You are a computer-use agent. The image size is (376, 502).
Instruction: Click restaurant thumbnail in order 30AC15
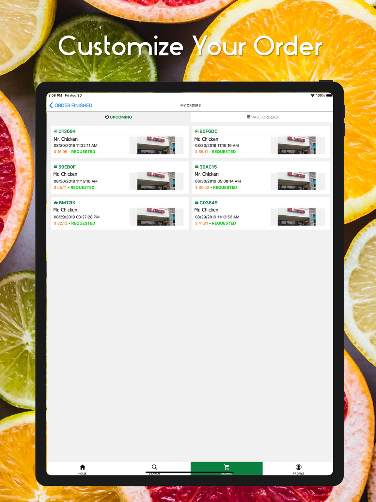point(297,181)
